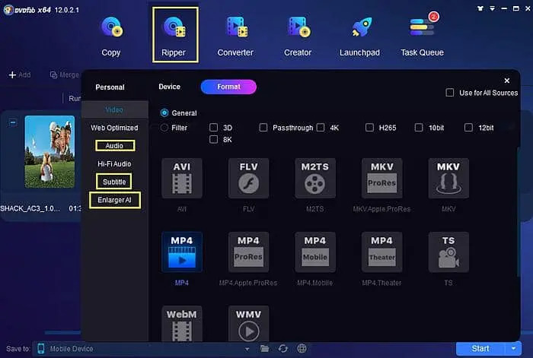Open the Web Optimized category
Screen dimensions: 533x358
click(114, 128)
